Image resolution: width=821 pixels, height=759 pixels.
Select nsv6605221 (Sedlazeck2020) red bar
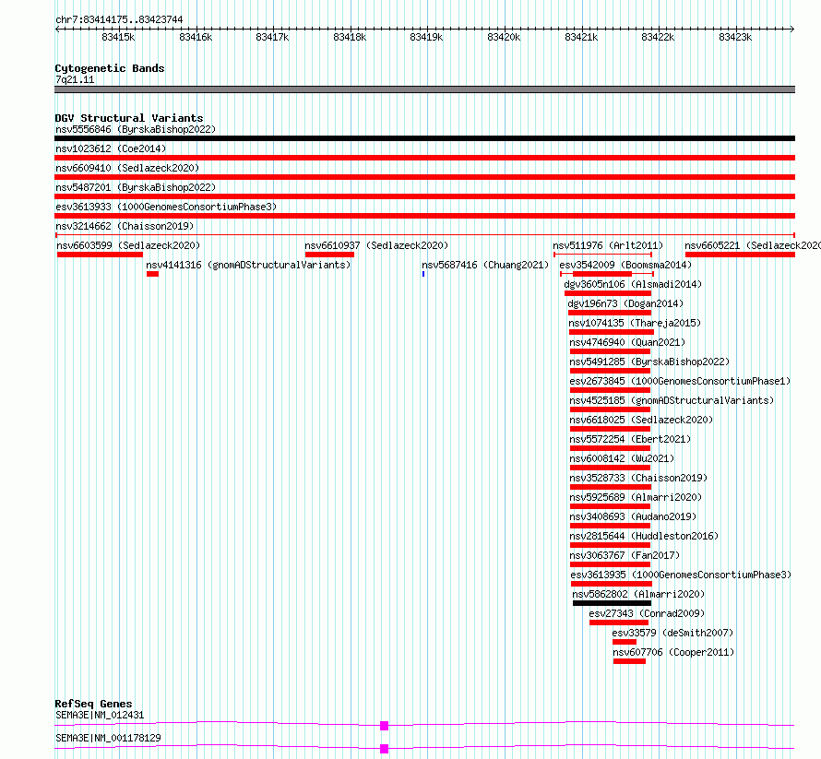tap(741, 255)
